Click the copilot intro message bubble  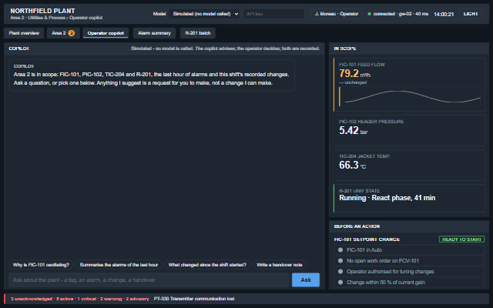152,75
